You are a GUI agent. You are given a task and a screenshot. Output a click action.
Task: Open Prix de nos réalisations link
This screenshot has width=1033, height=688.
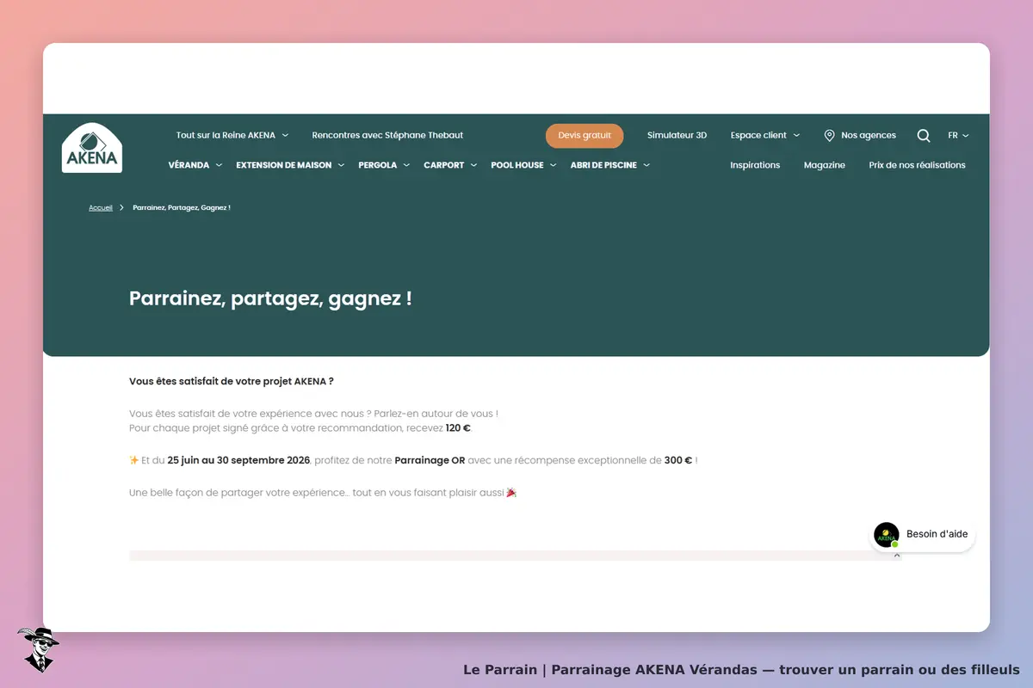click(x=918, y=165)
